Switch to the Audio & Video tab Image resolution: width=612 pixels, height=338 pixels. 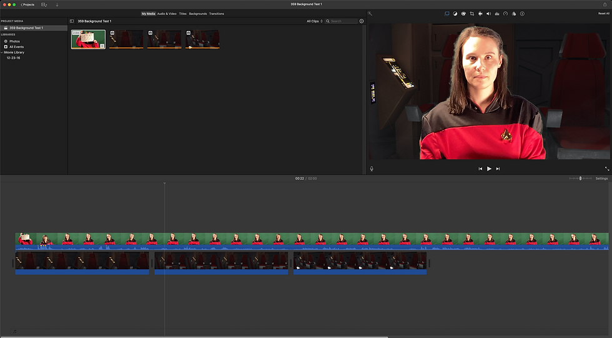(167, 14)
